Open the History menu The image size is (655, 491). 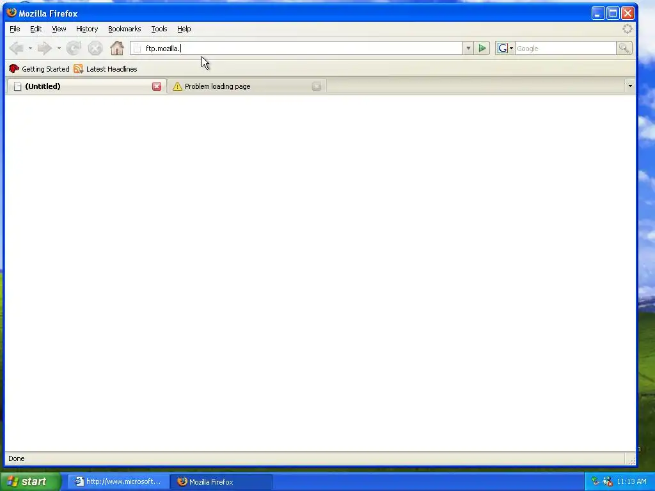[x=87, y=29]
